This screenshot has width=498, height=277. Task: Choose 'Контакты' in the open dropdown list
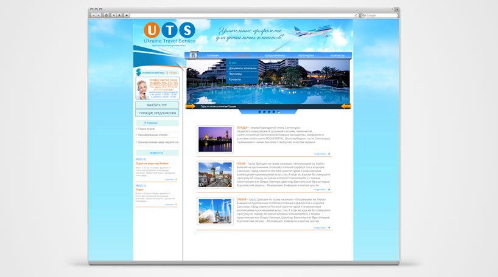pyautogui.click(x=235, y=80)
